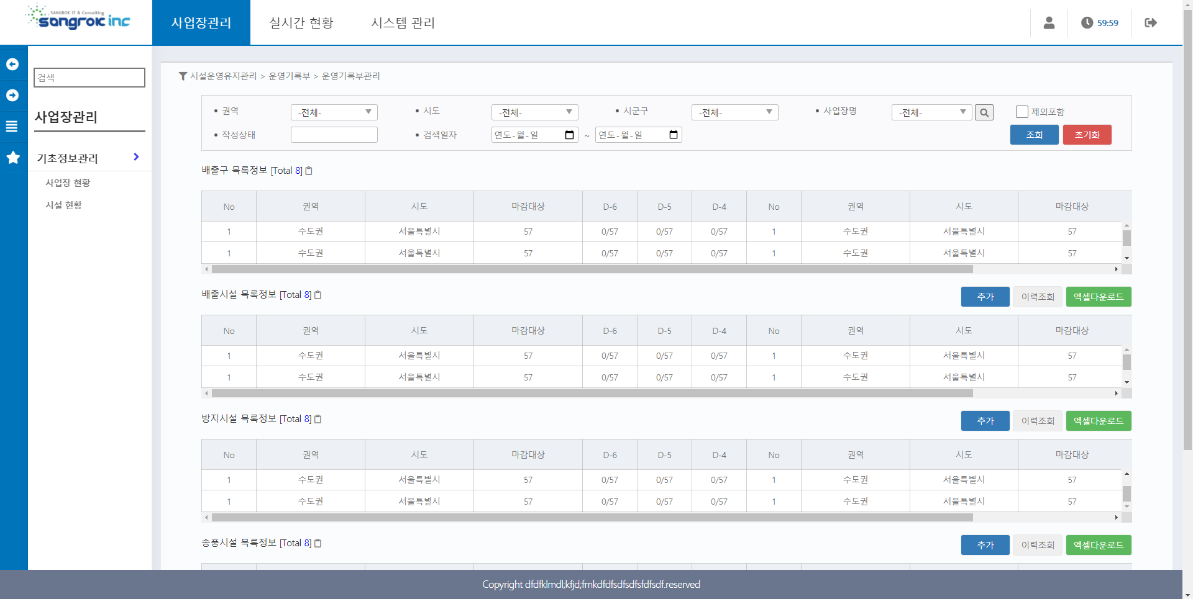Screen dimensions: 1193x599
Task: Click 시설운영유지관리 breadcrumb link
Action: (223, 76)
